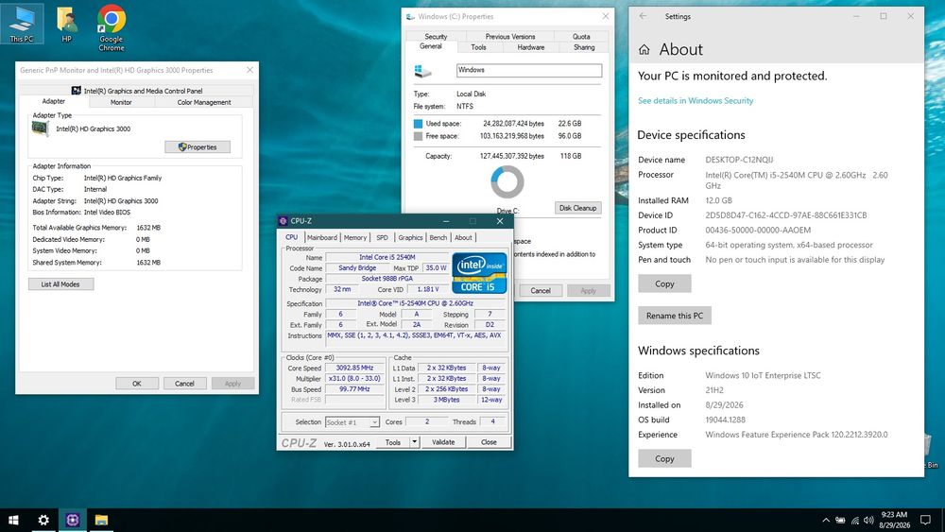Click the graphics adapter card icon
Viewport: 945px width, 532px height.
(x=41, y=129)
